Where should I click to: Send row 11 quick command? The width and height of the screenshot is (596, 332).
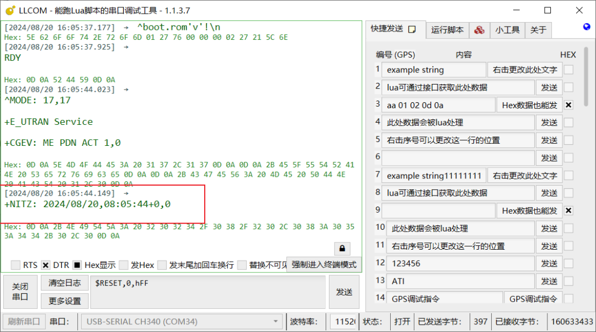coord(549,246)
